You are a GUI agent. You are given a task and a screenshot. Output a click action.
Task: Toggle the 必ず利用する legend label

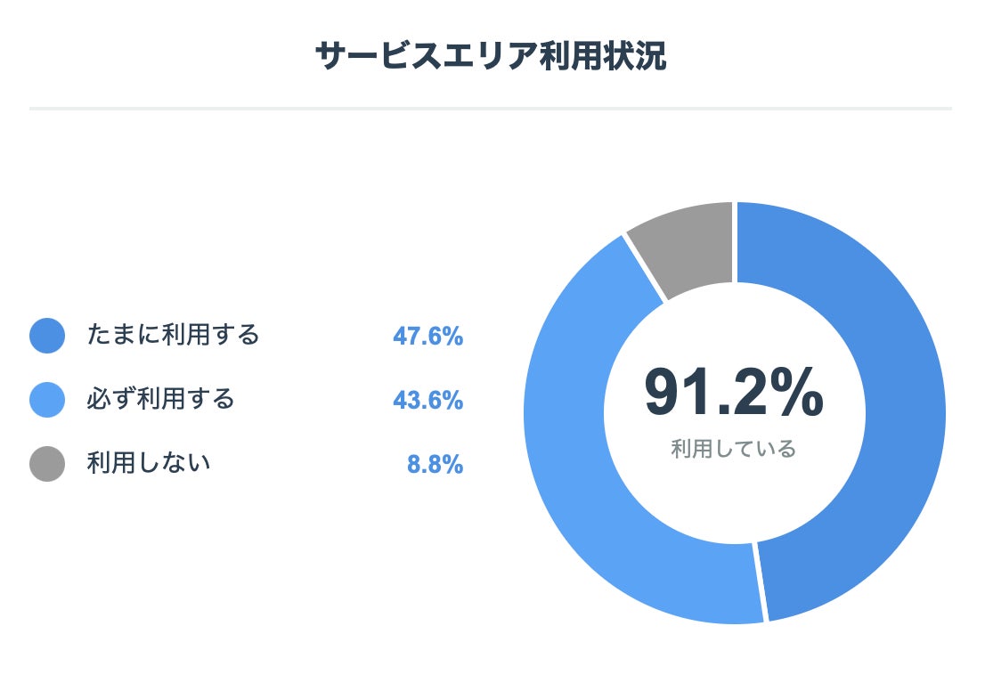[x=160, y=400]
